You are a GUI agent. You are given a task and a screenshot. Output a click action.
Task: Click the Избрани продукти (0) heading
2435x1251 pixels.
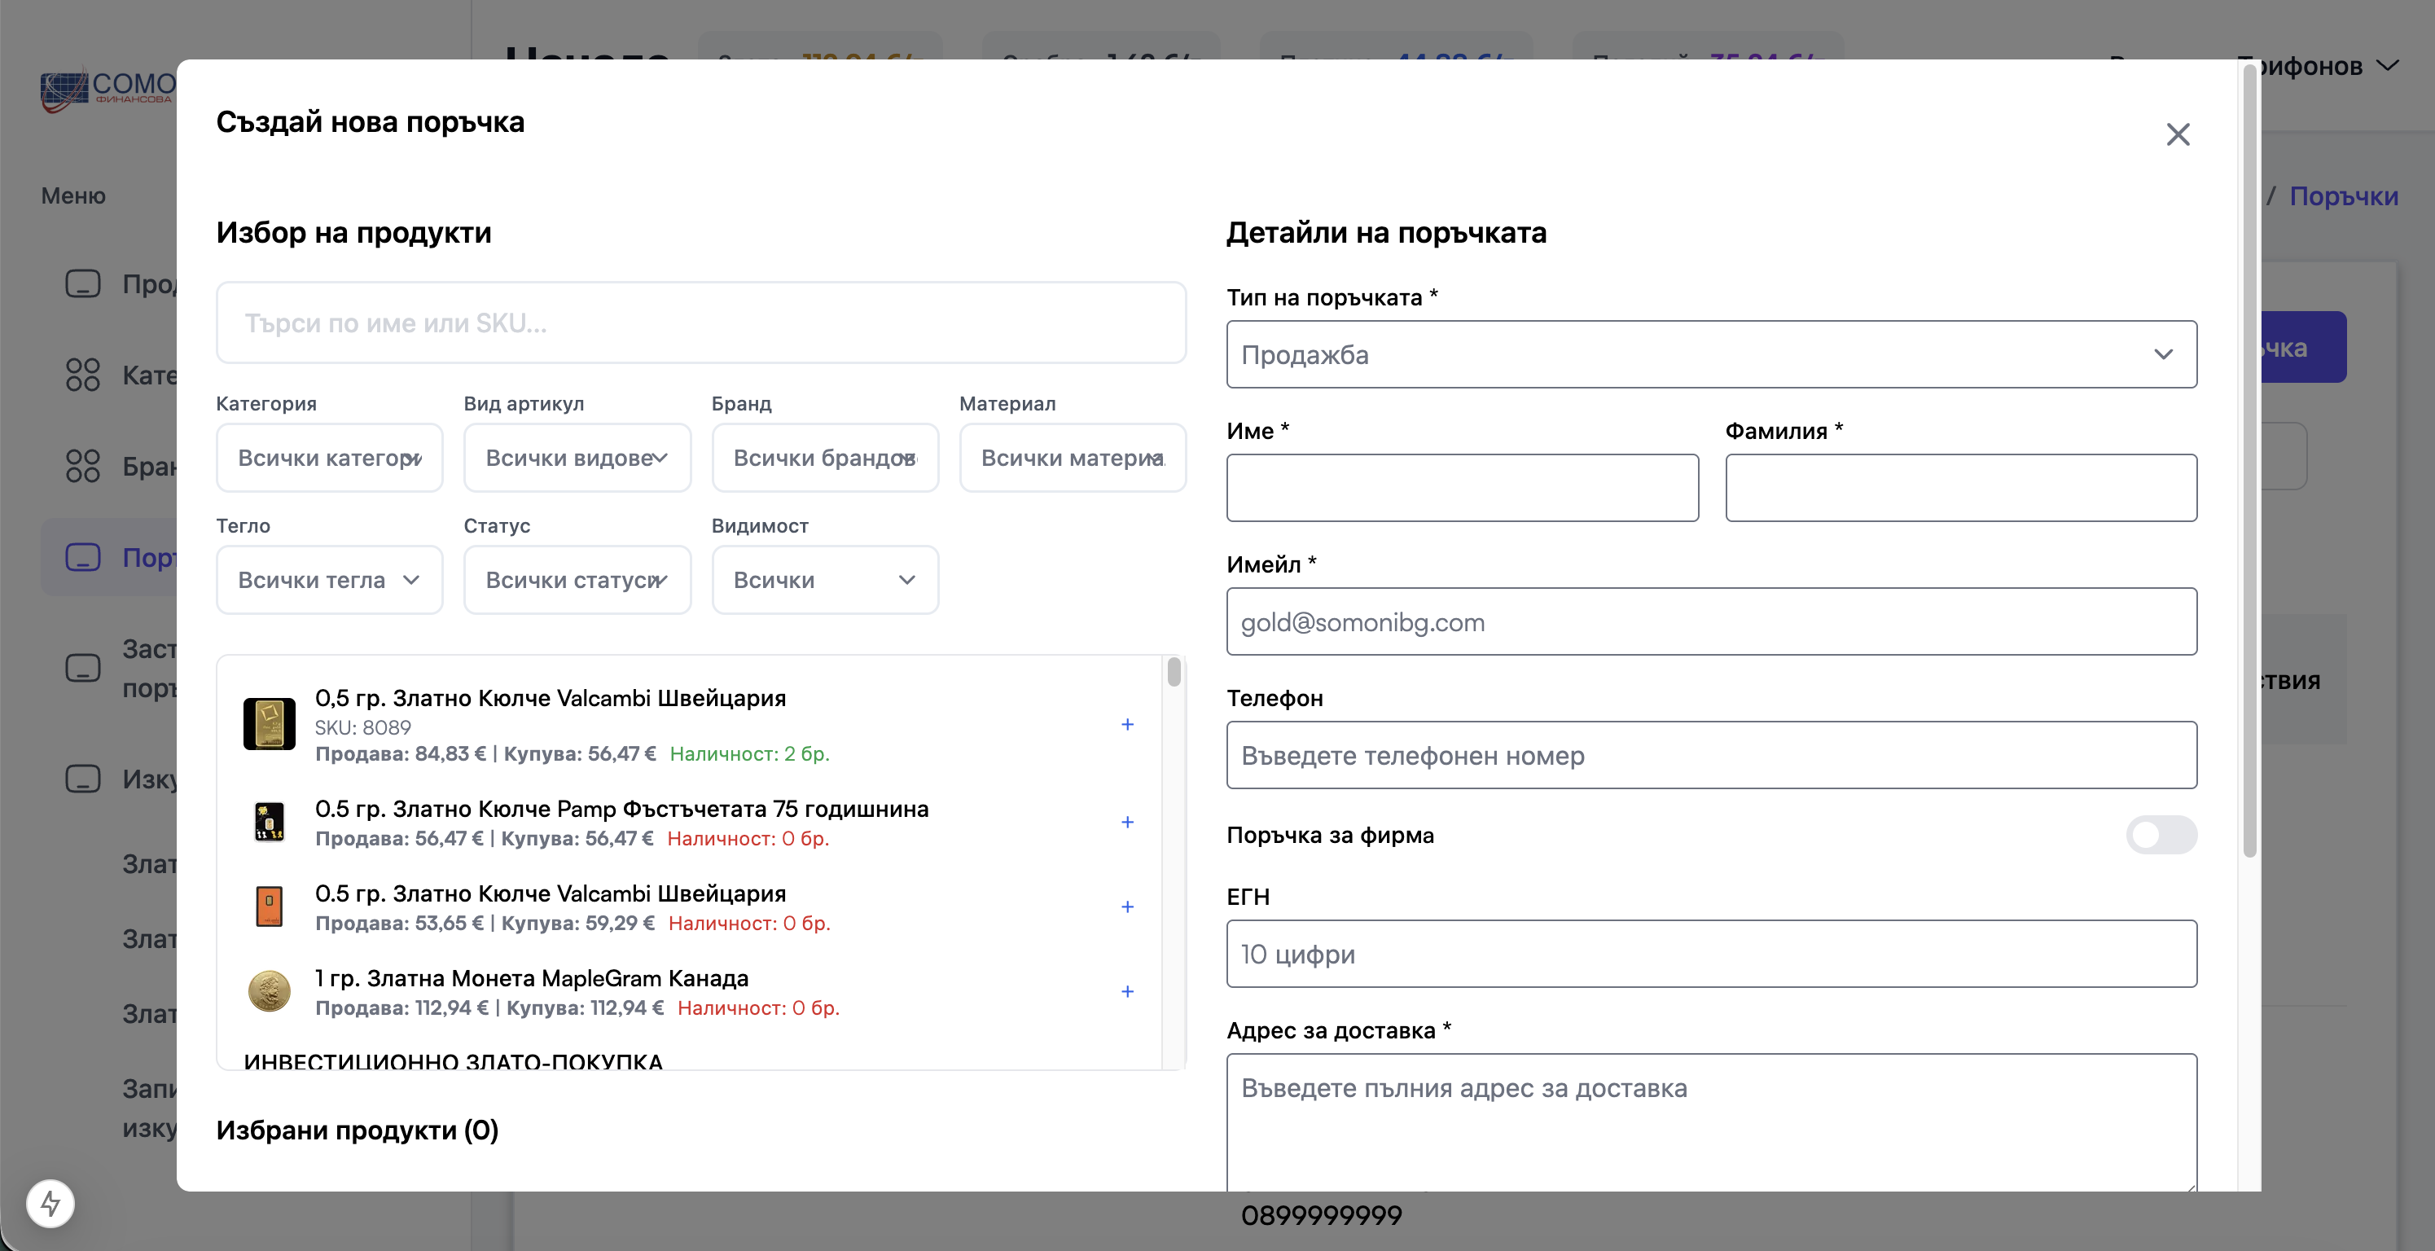tap(358, 1130)
